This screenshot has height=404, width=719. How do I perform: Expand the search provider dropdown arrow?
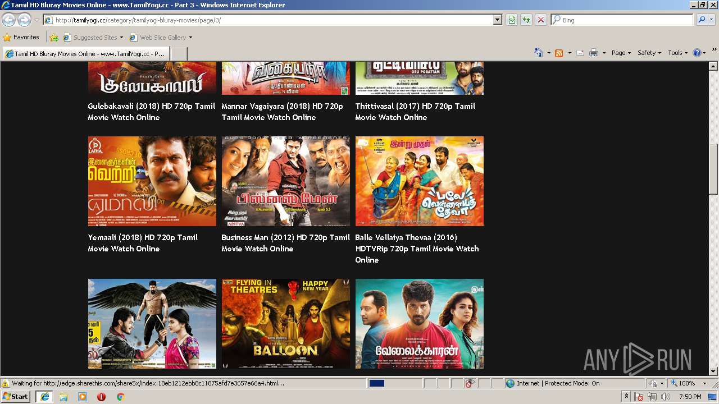tap(712, 20)
